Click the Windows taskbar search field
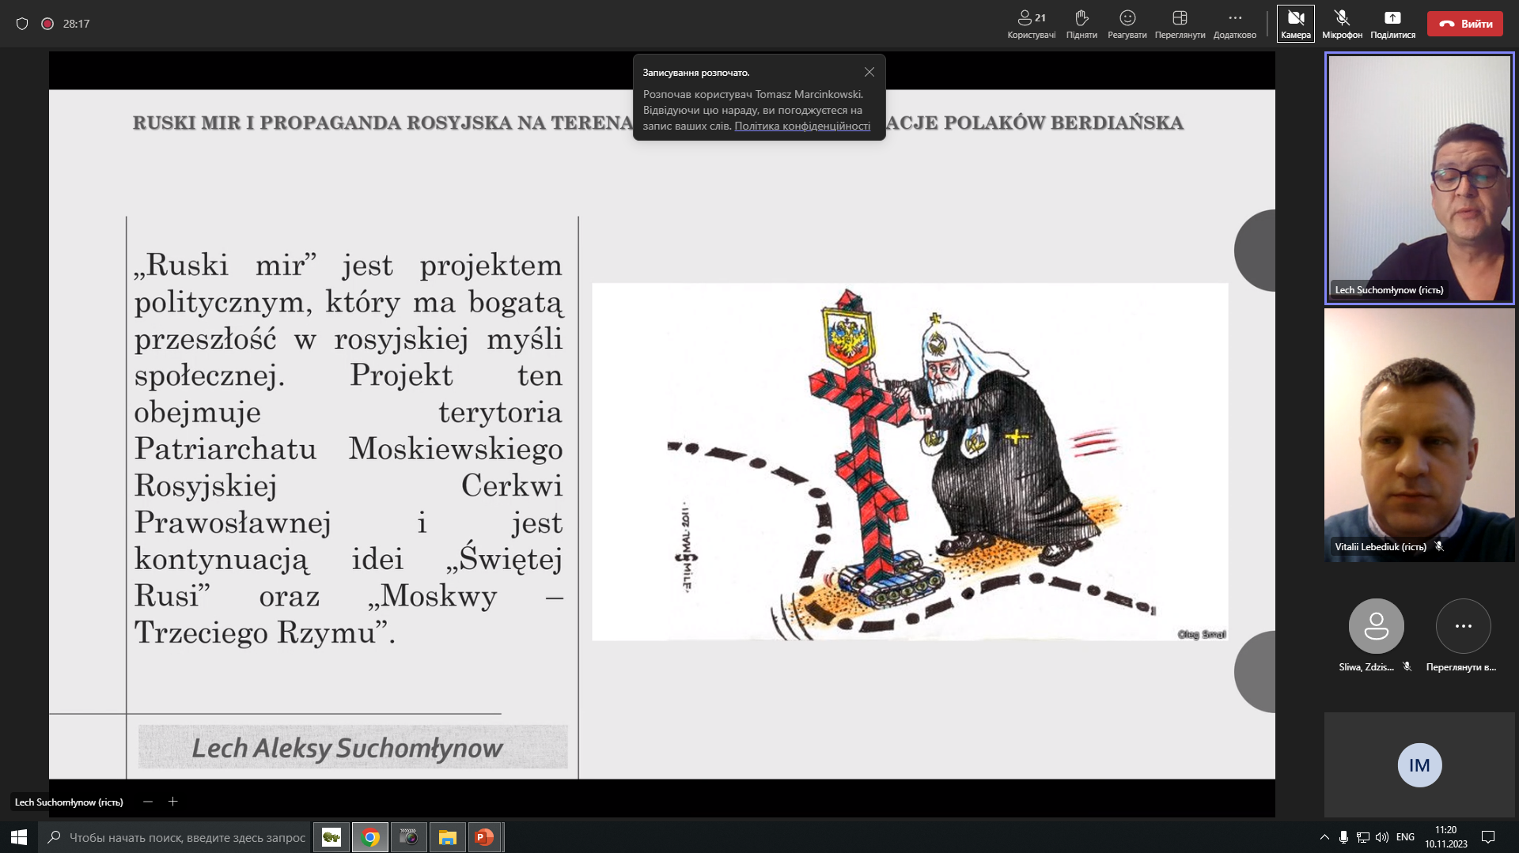This screenshot has height=853, width=1519. coord(176,837)
